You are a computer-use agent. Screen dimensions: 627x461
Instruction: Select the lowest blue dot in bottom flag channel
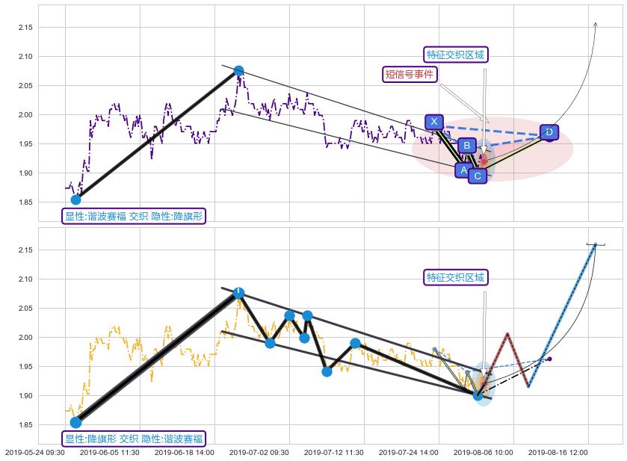pos(327,371)
